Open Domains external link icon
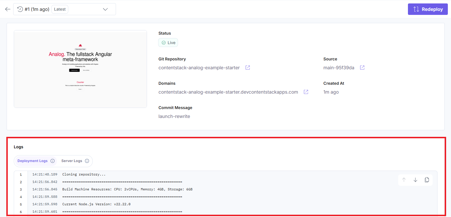This screenshot has height=217, width=451. click(x=306, y=92)
